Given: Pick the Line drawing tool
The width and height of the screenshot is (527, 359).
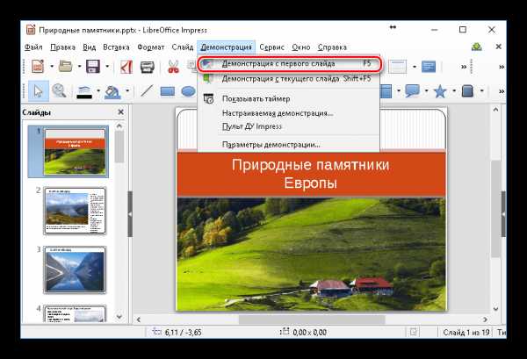Looking at the screenshot, I should point(147,90).
